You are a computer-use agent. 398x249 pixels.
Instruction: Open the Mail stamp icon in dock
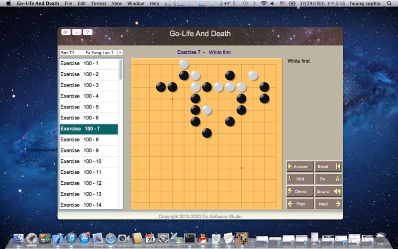click(x=98, y=239)
